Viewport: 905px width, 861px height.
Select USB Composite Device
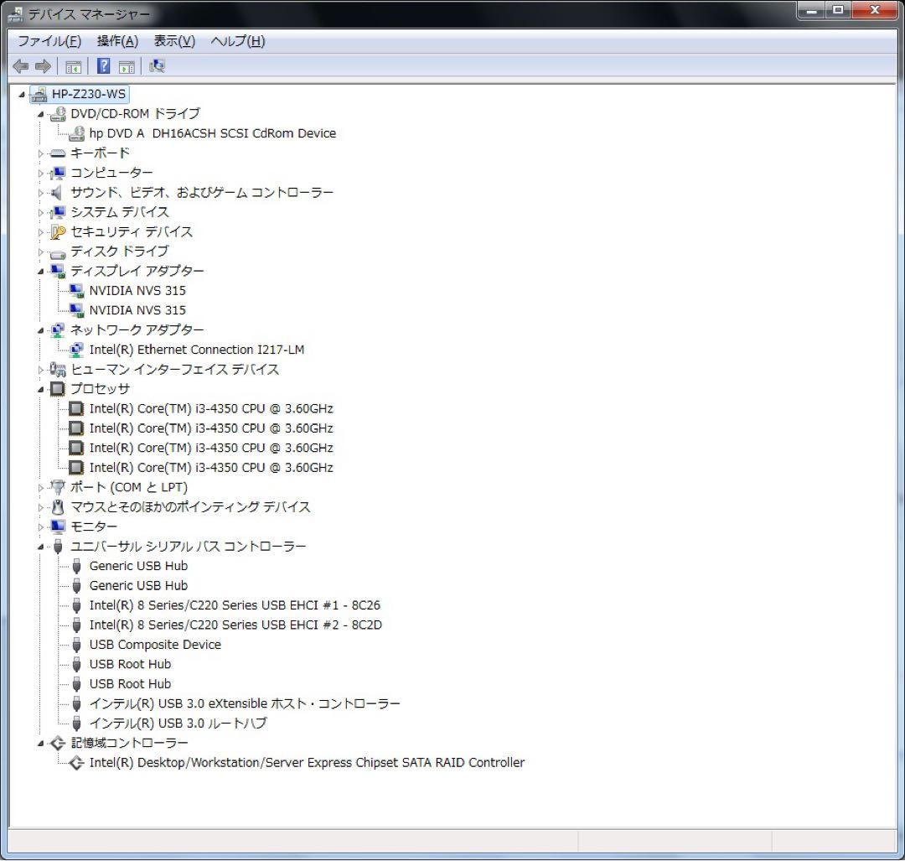[x=155, y=645]
